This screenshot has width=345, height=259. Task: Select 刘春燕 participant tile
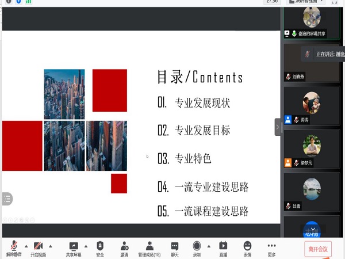click(x=312, y=63)
